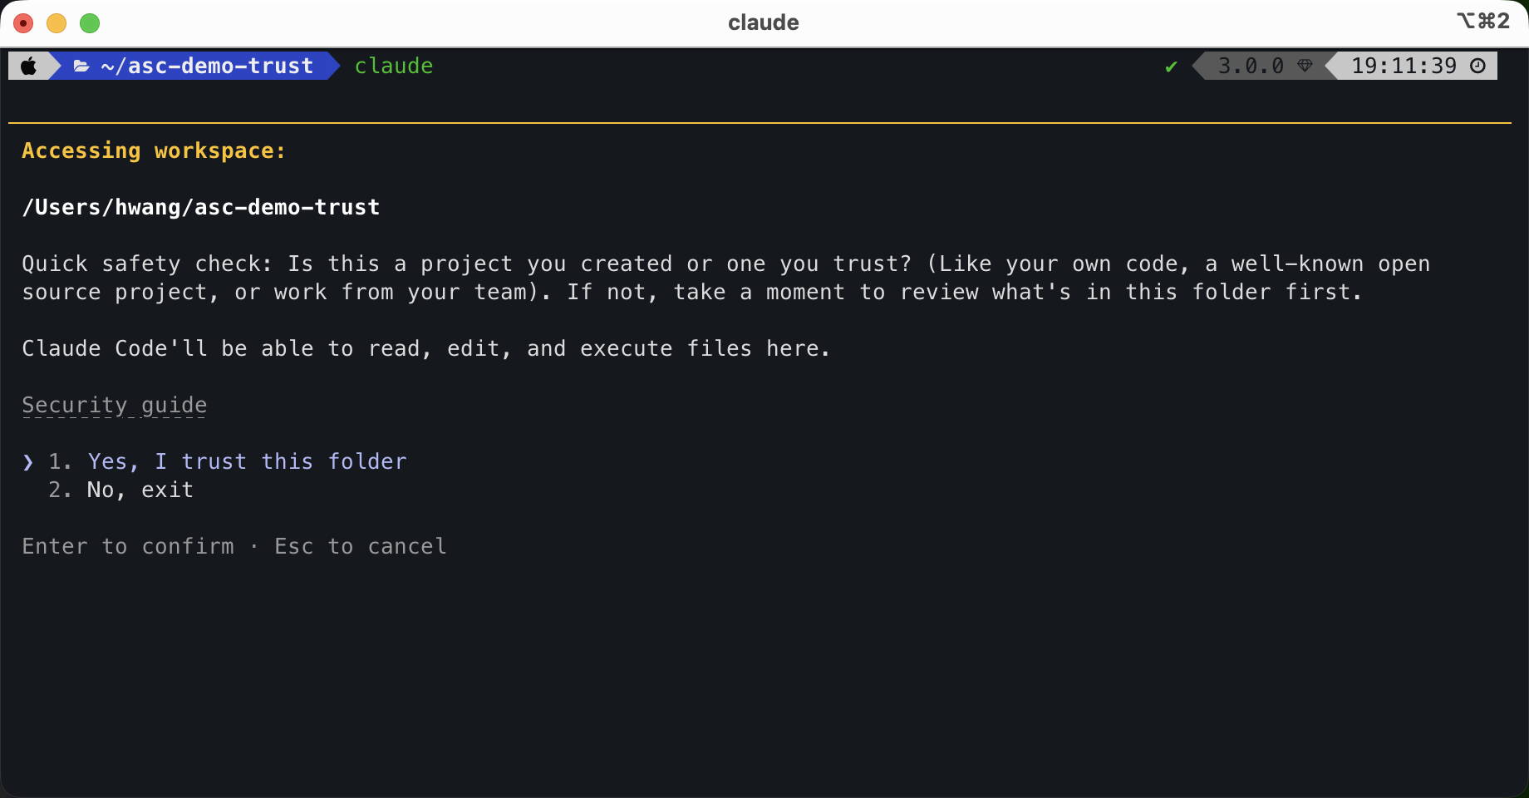The width and height of the screenshot is (1529, 798).
Task: Click the /Users/hwang/asc-demo-trust workspace path
Action: point(201,207)
